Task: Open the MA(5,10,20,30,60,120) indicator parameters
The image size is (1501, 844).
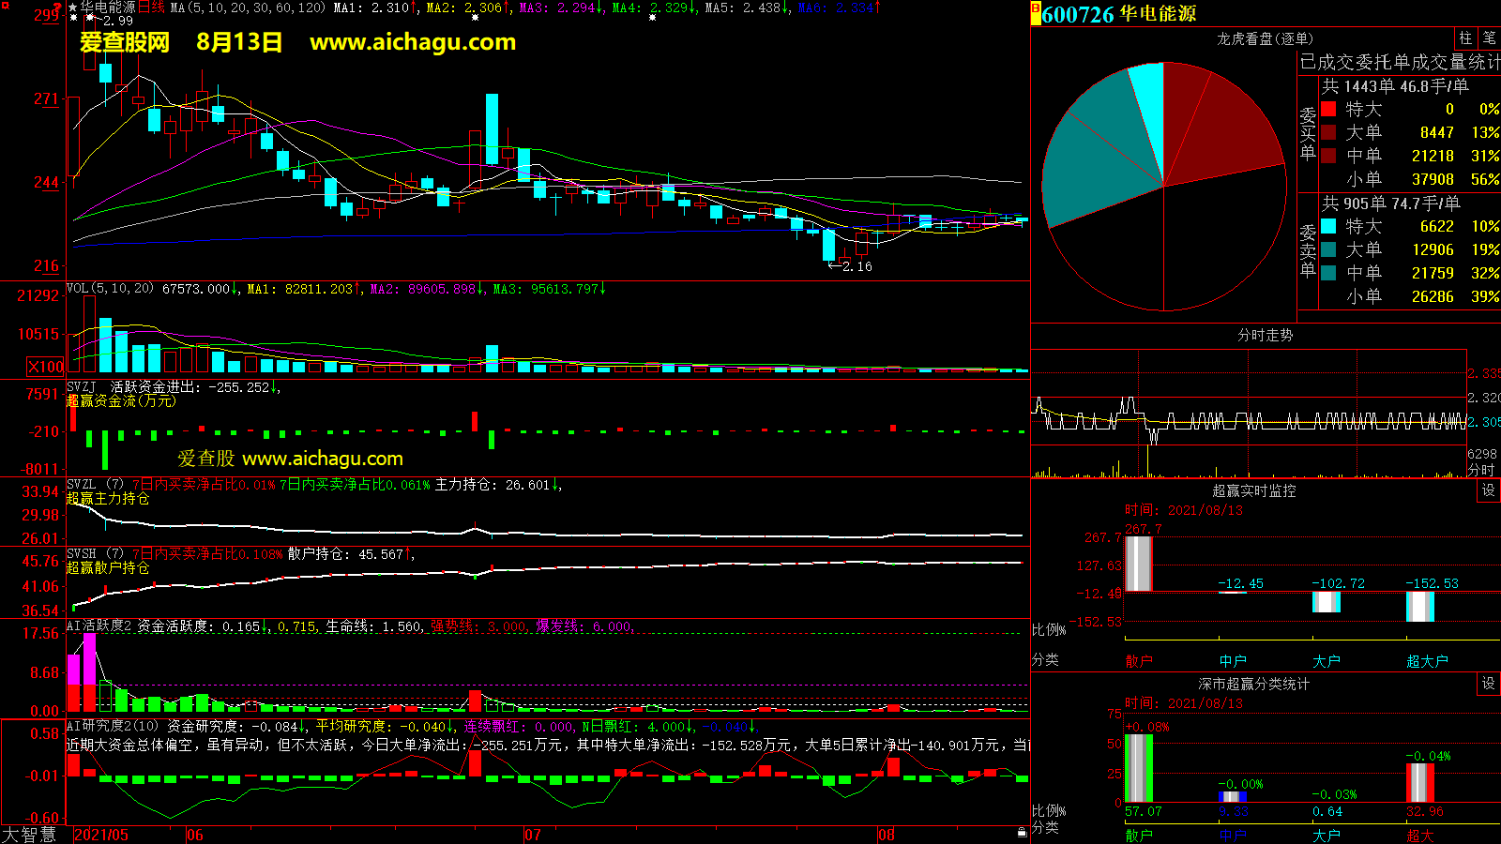Action: click(248, 8)
